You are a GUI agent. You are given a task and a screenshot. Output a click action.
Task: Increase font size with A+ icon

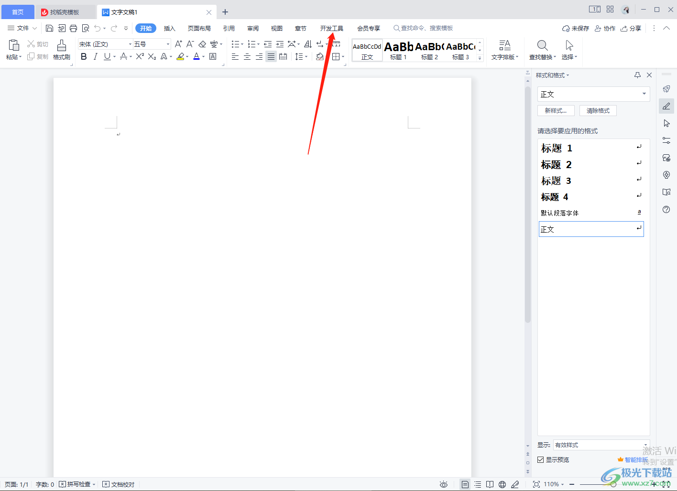tap(178, 44)
